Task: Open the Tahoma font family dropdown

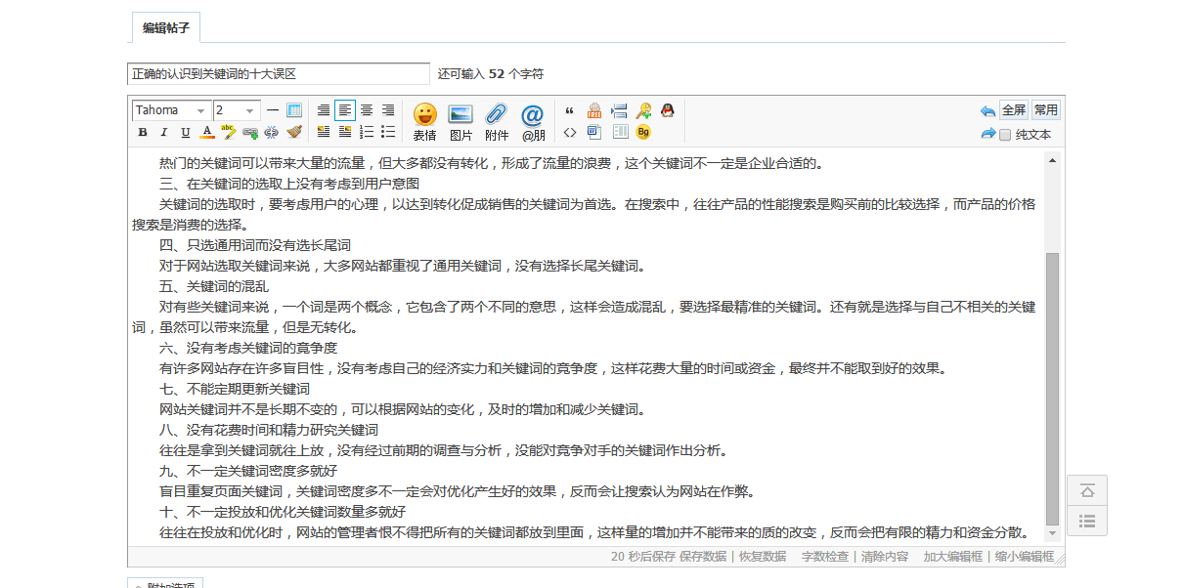Action: coord(171,110)
